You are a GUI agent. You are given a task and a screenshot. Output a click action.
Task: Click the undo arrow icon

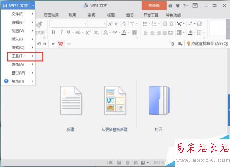pyautogui.click(x=39, y=44)
